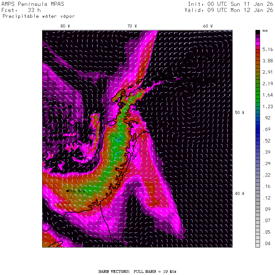Viewport: 275px width, 275px height.
Task: Click the .04 value on color scale
Action: click(268, 244)
